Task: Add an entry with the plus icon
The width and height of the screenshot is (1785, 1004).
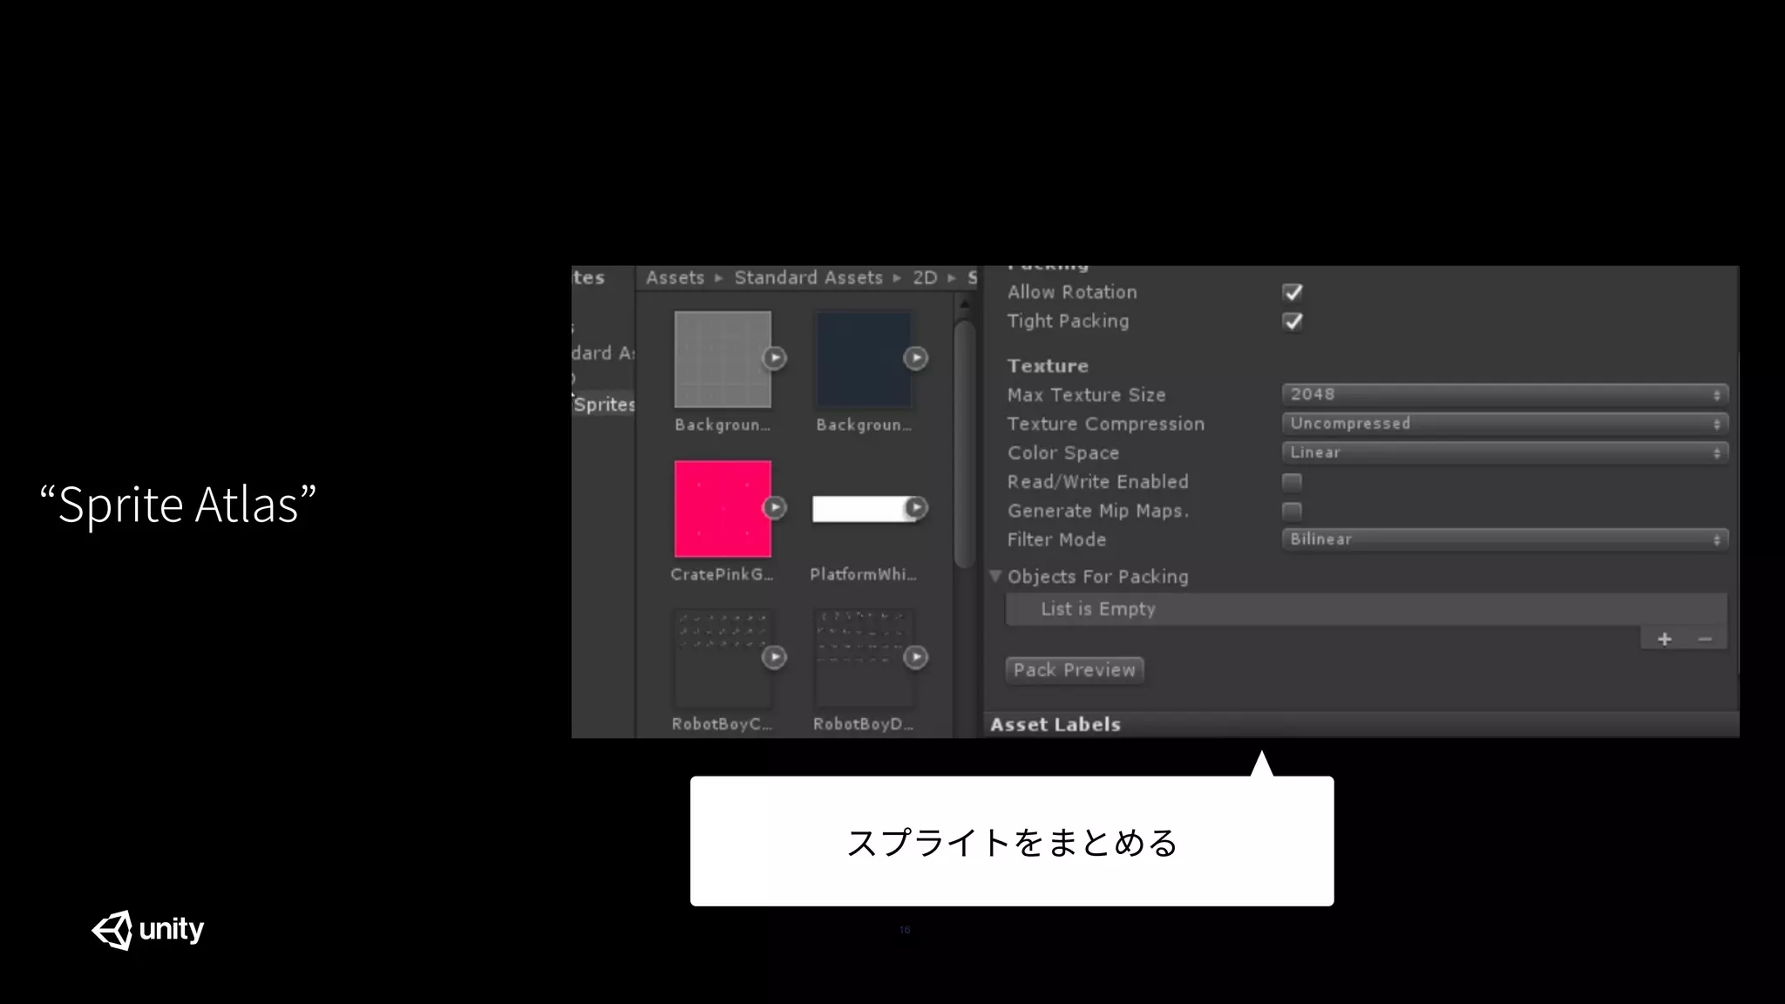Action: point(1664,640)
